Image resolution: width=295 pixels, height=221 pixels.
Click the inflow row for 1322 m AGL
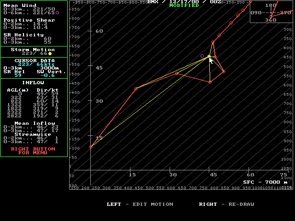33,105
